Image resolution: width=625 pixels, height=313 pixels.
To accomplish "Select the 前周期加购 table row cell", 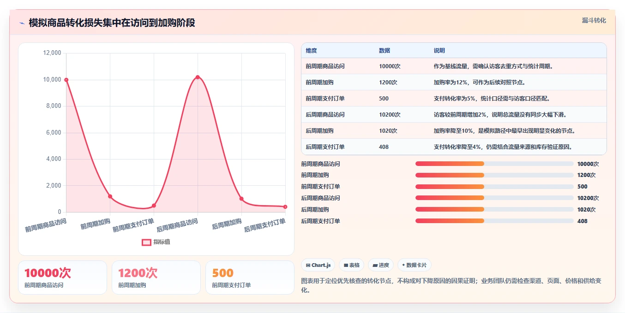I will [x=319, y=83].
